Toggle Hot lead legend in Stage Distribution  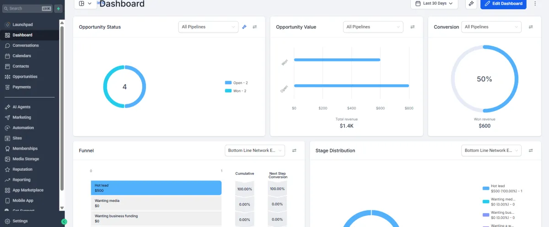[502, 189]
